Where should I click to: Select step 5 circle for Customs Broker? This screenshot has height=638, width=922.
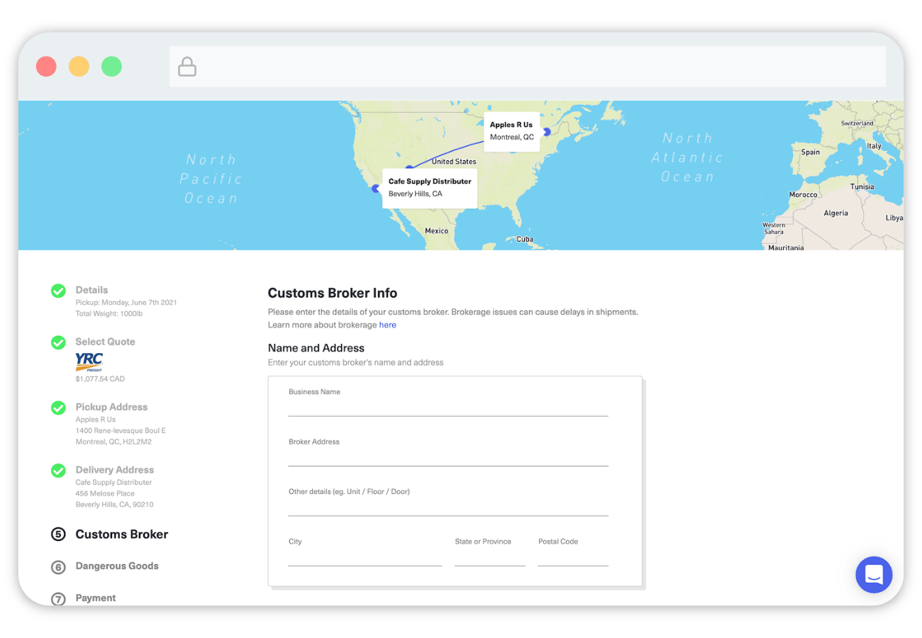[58, 535]
